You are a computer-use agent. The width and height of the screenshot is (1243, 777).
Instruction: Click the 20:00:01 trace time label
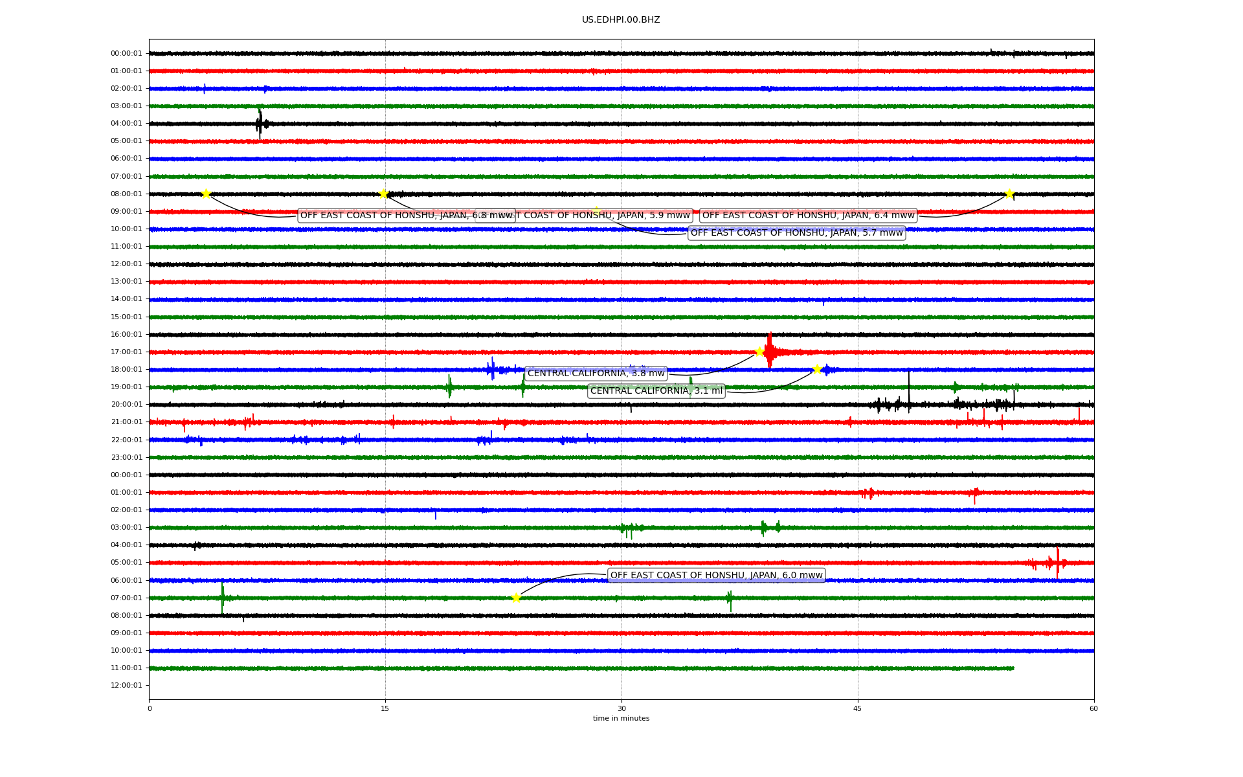point(126,405)
